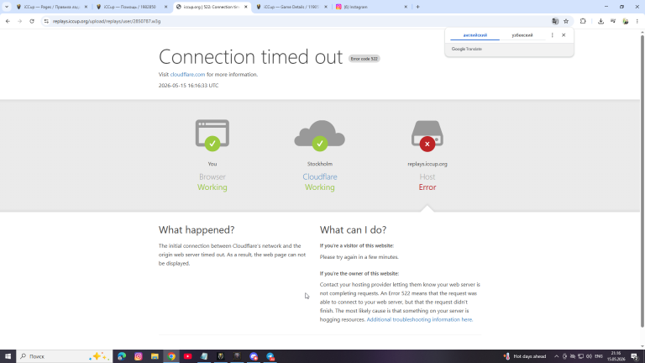Image resolution: width=645 pixels, height=363 pixels.
Task: Open the cloudflare.com link
Action: pyautogui.click(x=187, y=75)
